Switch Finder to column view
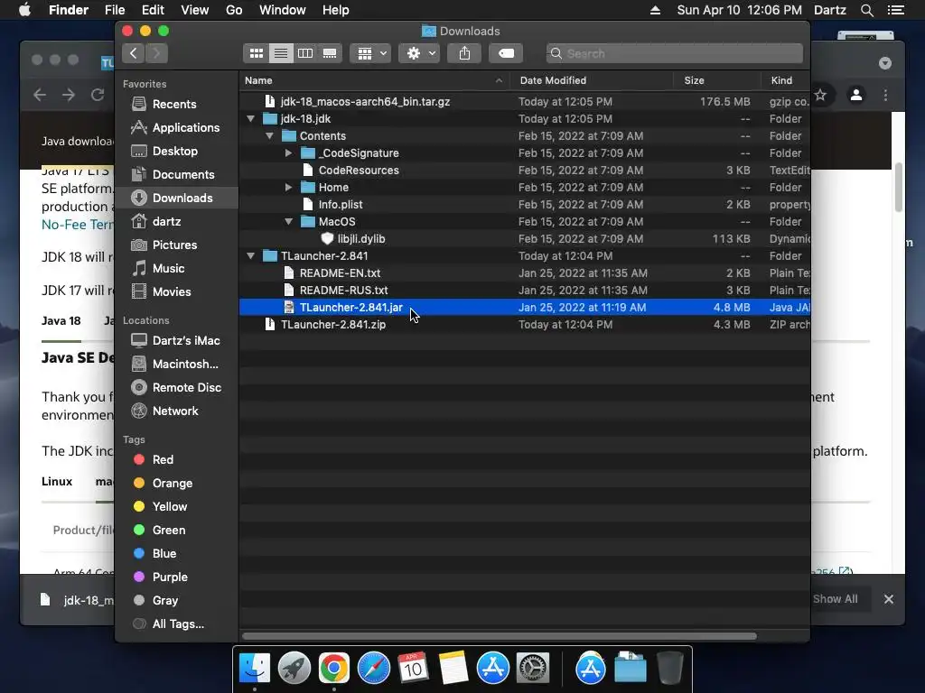This screenshot has width=925, height=693. [x=305, y=53]
